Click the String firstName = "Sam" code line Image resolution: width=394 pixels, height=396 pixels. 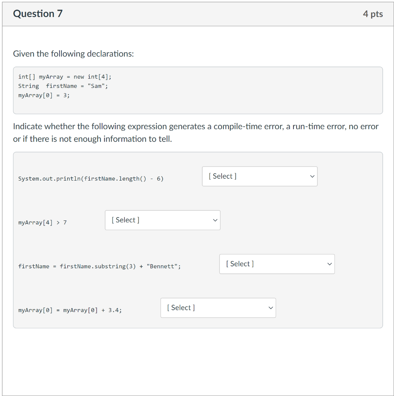click(63, 86)
